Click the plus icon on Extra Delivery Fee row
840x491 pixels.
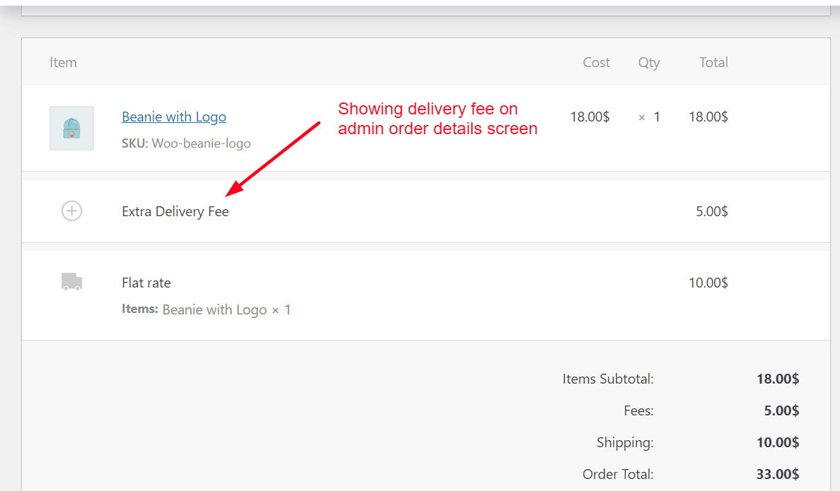[71, 211]
